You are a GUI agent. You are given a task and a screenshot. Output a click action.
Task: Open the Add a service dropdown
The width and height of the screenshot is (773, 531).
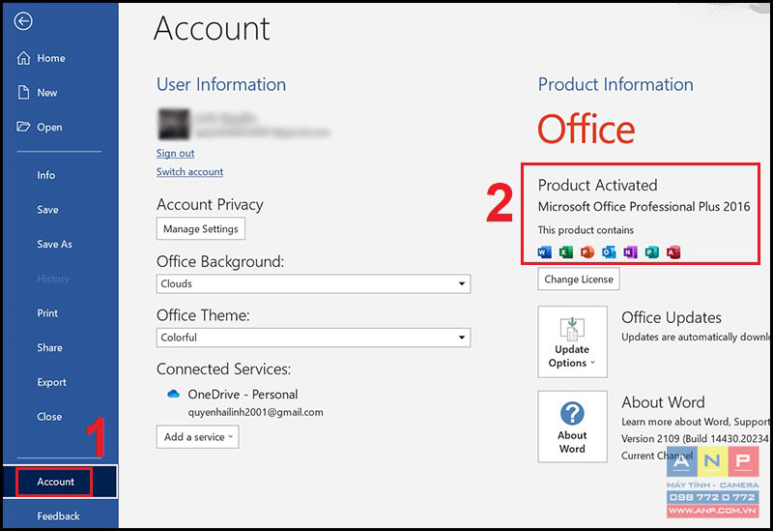pyautogui.click(x=198, y=437)
